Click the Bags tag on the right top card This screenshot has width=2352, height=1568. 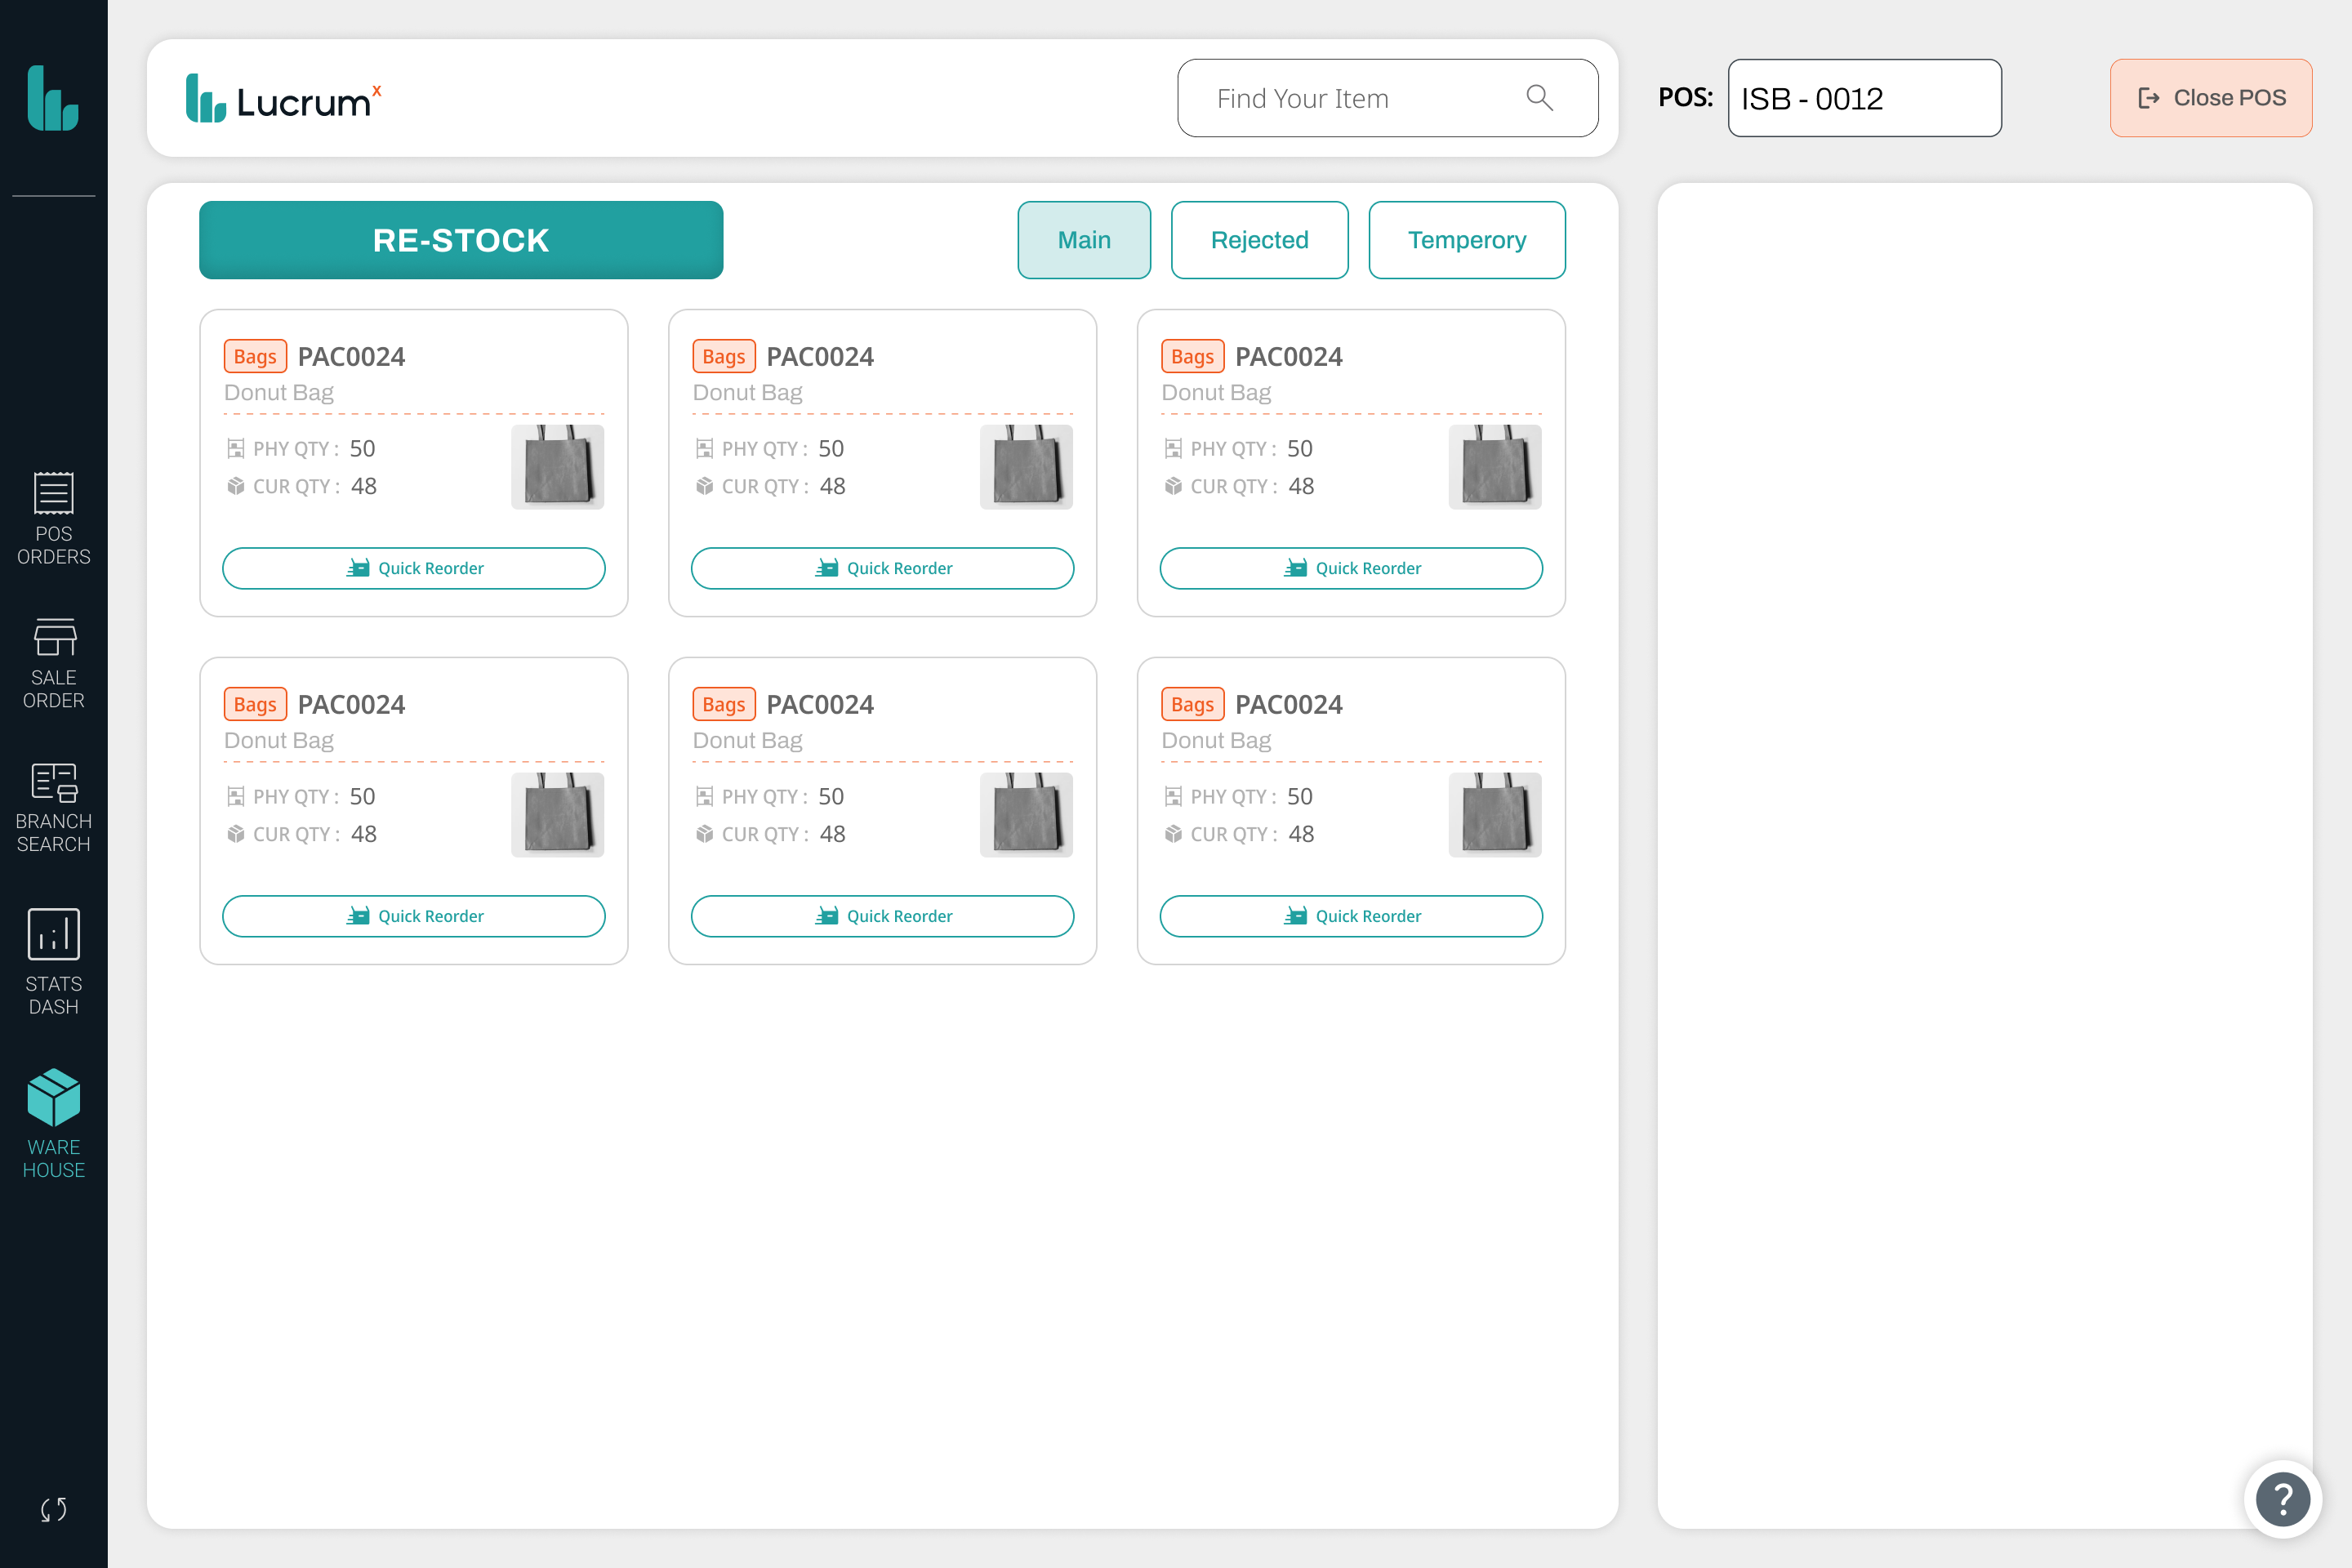pos(1192,357)
